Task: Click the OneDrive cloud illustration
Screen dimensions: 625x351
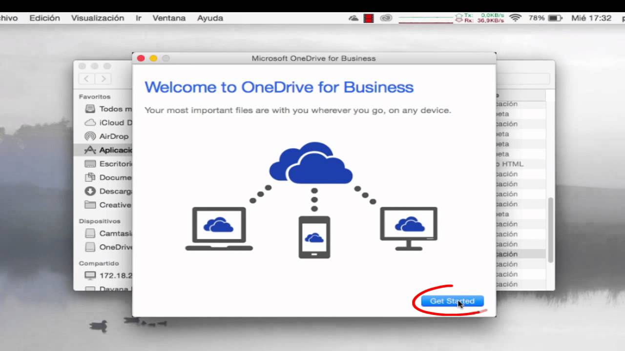Action: tap(311, 163)
